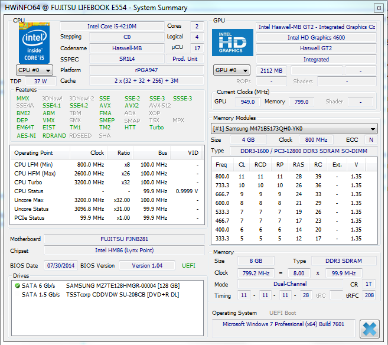388x345 pixels.
Task: Click the Intel HM86 chipset field
Action: point(124,250)
